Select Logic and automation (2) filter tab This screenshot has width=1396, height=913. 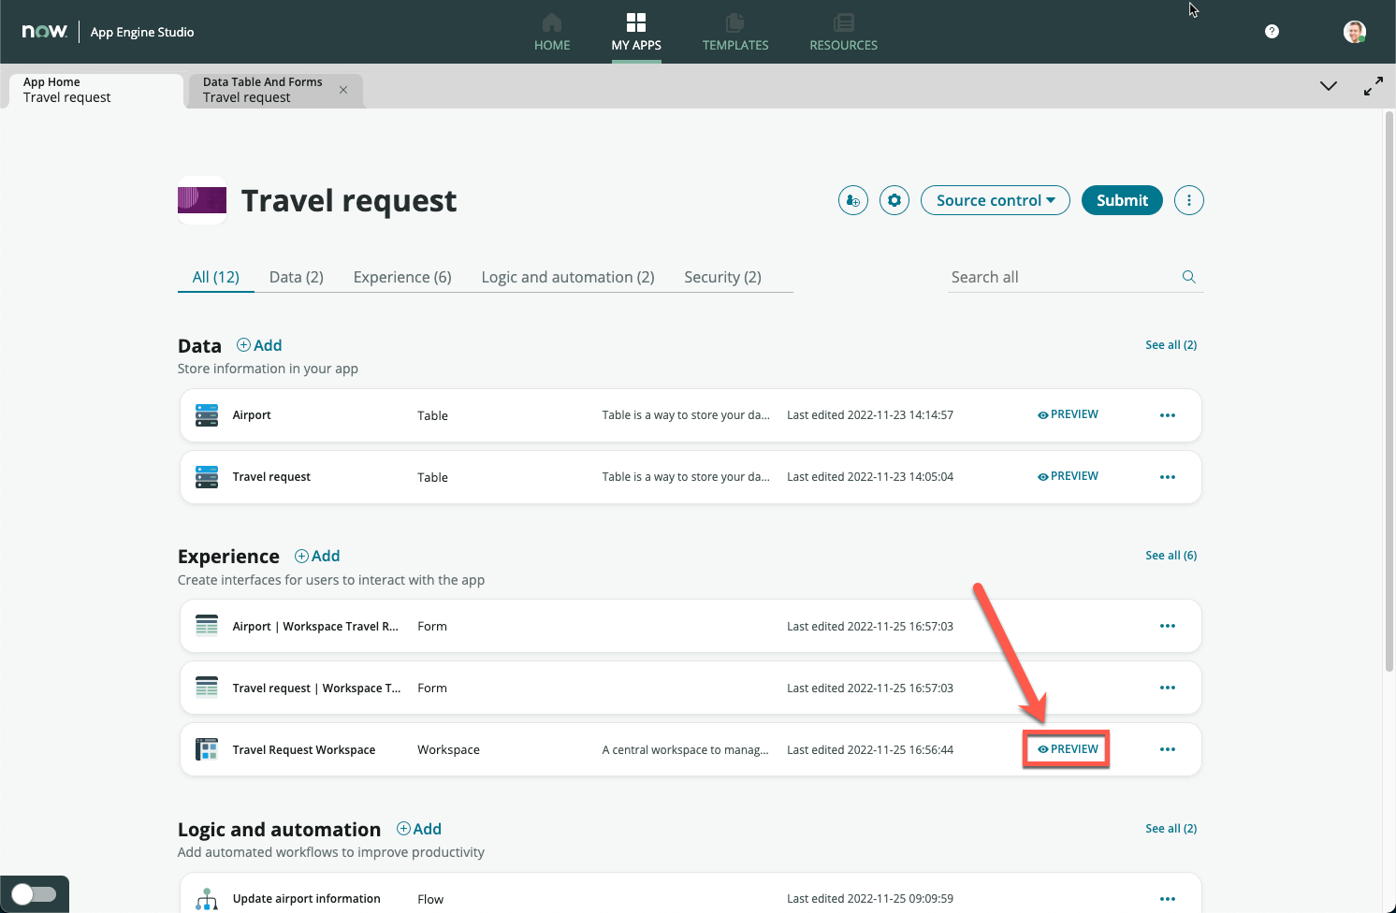pyautogui.click(x=568, y=277)
